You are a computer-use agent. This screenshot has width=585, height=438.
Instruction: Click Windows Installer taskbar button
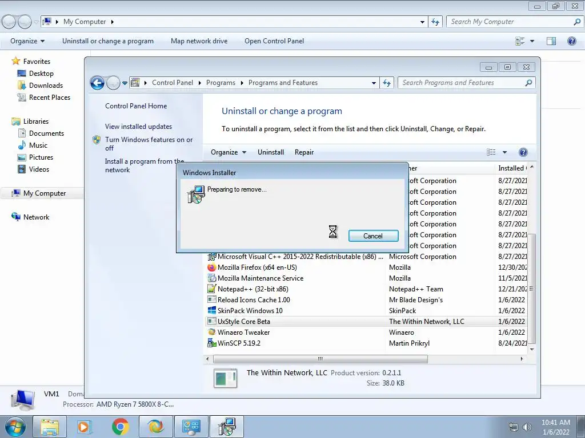[x=227, y=427]
